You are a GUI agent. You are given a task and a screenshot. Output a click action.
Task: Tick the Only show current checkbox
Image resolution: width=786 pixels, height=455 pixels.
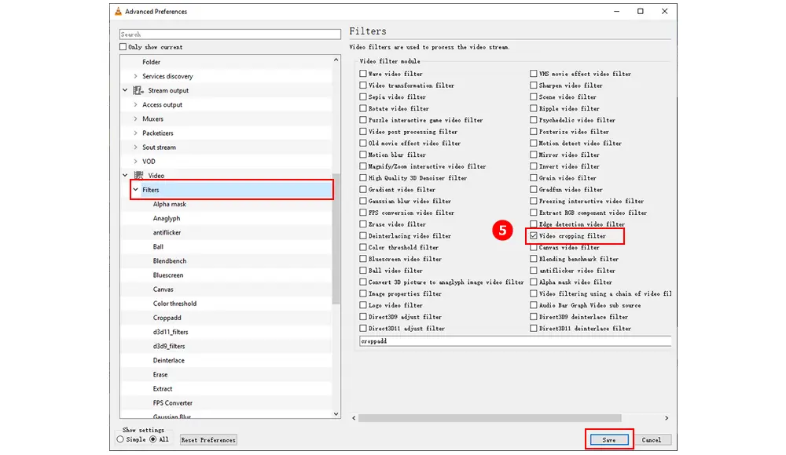[x=123, y=46]
